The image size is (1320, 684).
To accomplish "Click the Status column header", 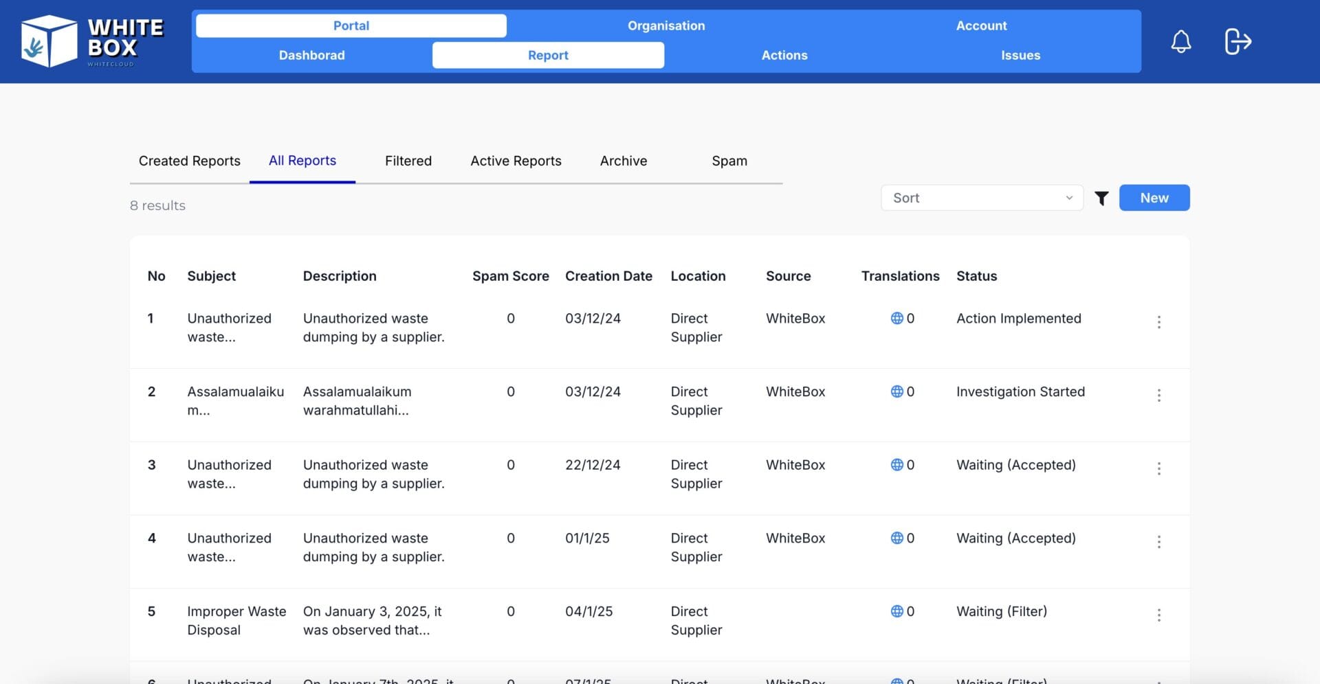I will (976, 276).
